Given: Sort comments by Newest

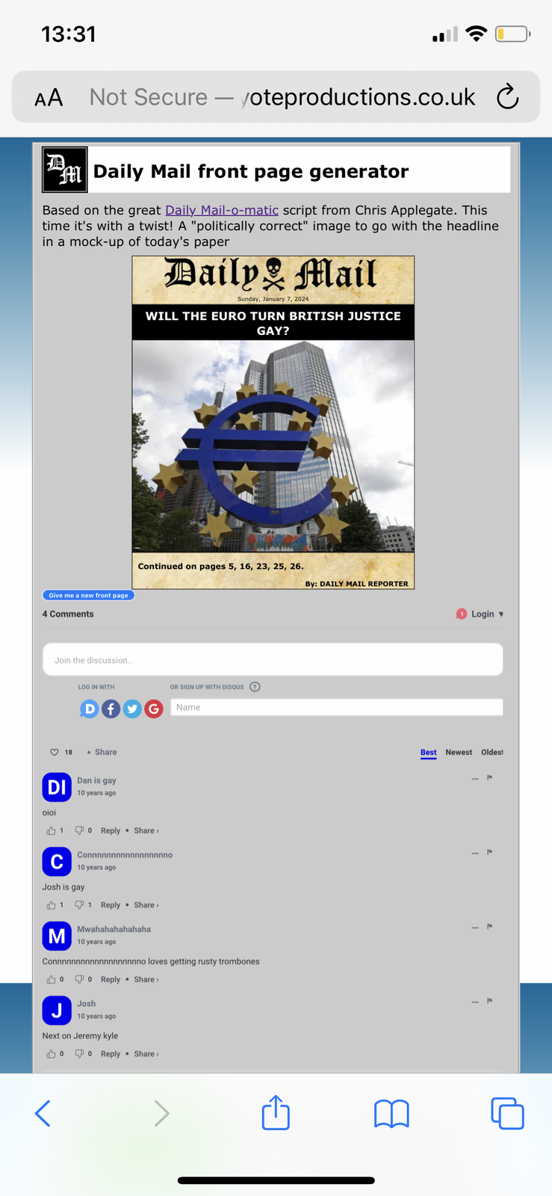Looking at the screenshot, I should pyautogui.click(x=459, y=753).
